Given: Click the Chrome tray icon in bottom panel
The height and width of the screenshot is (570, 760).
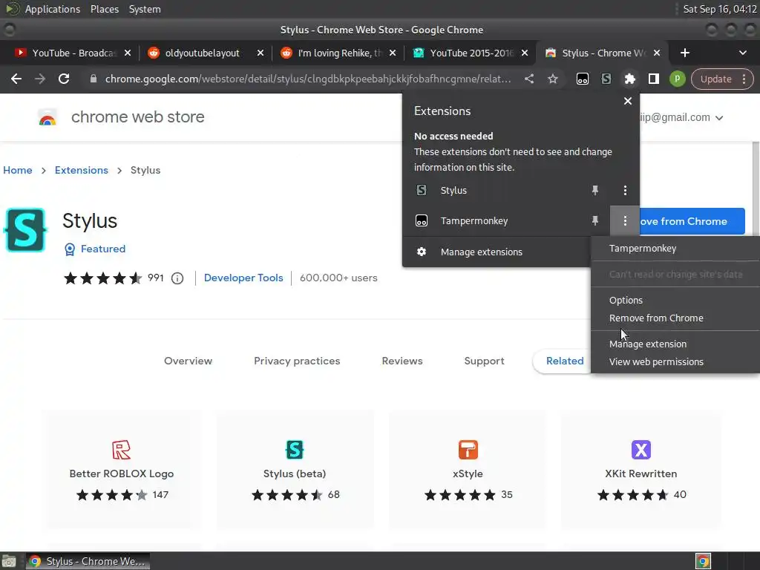Looking at the screenshot, I should pyautogui.click(x=703, y=561).
